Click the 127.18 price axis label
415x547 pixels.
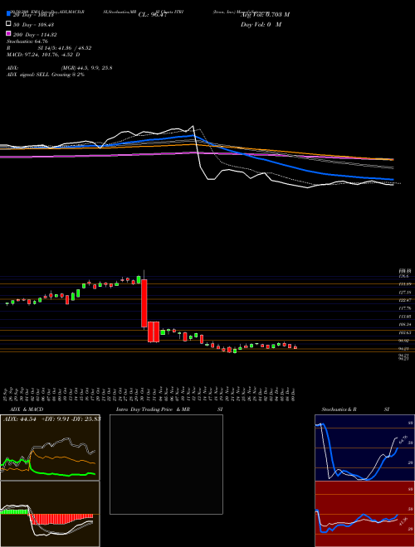(x=404, y=292)
